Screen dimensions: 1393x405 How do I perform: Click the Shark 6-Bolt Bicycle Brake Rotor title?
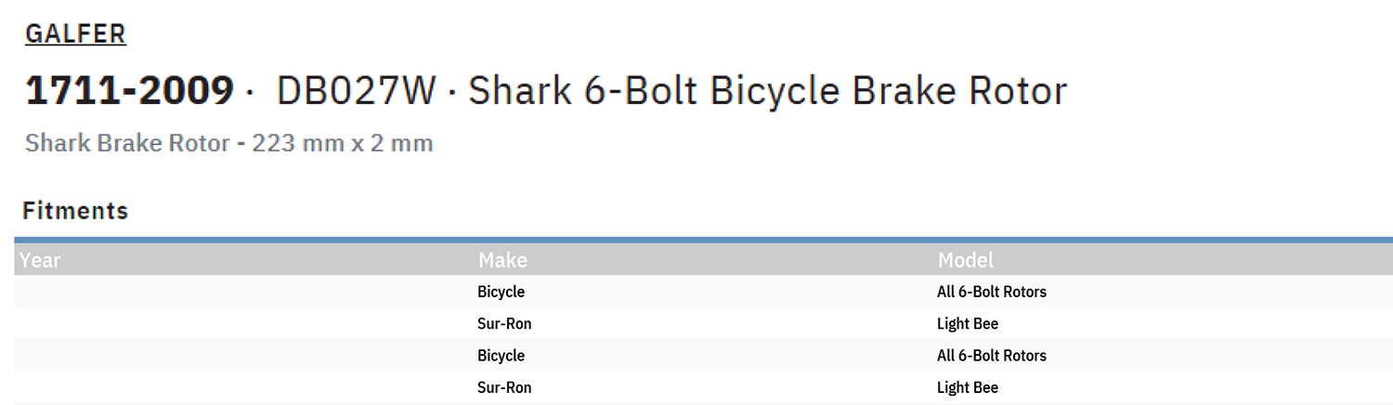768,90
